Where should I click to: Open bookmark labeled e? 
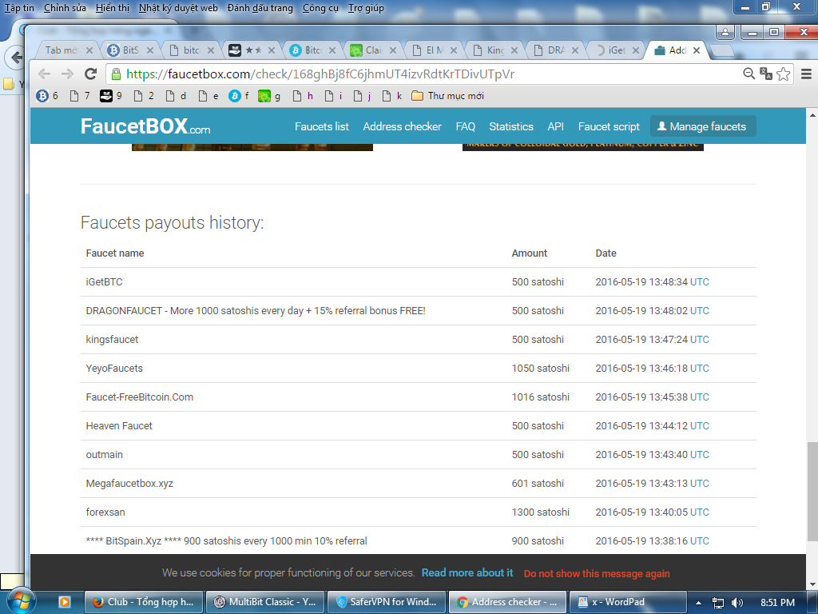point(208,96)
